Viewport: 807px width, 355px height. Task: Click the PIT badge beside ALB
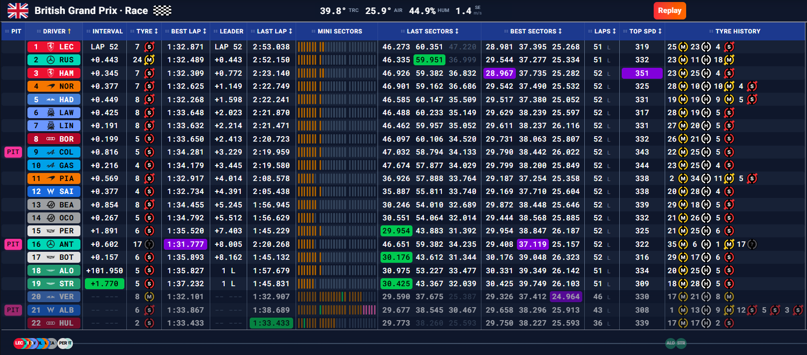[13, 310]
